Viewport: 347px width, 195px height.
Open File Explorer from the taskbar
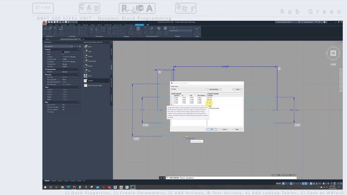pyautogui.click(x=62, y=187)
